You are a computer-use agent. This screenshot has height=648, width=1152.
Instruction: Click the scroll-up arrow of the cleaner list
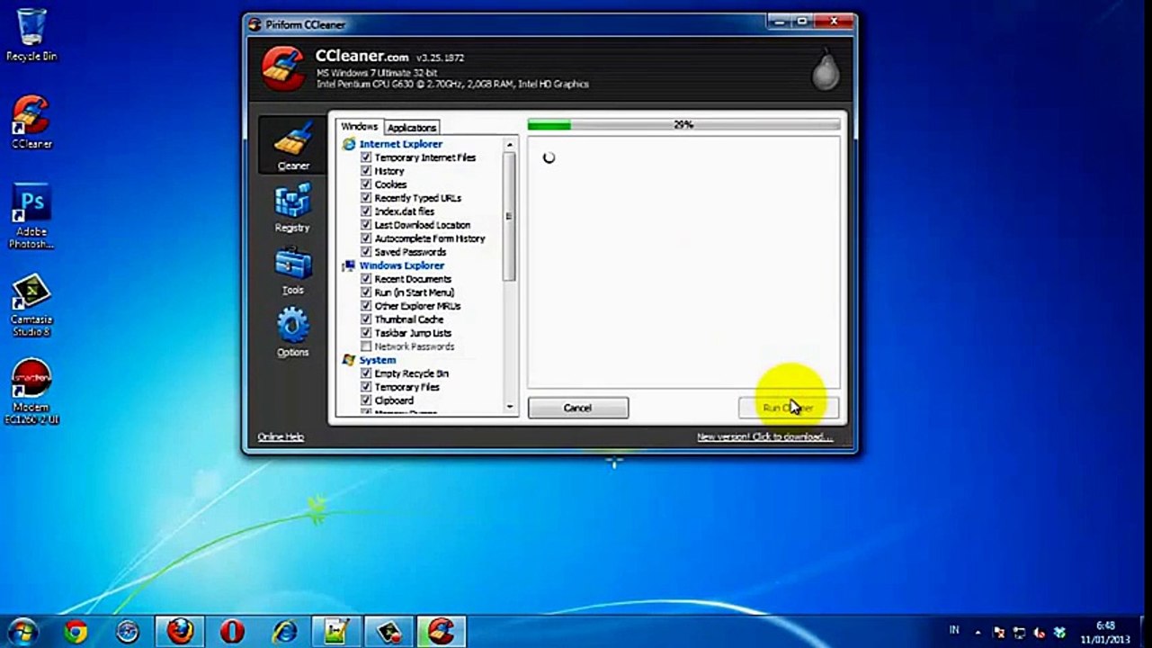[x=510, y=145]
